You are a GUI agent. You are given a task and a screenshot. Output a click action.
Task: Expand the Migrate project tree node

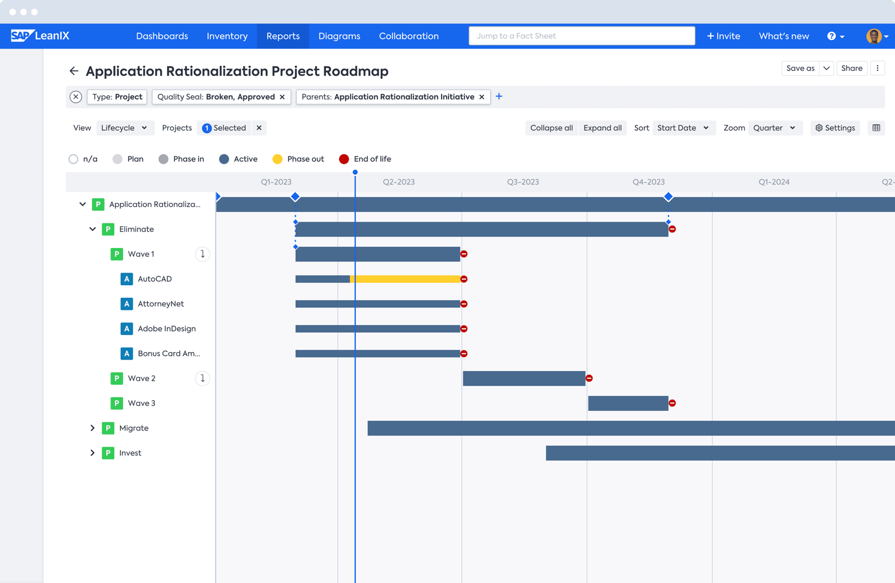coord(93,428)
